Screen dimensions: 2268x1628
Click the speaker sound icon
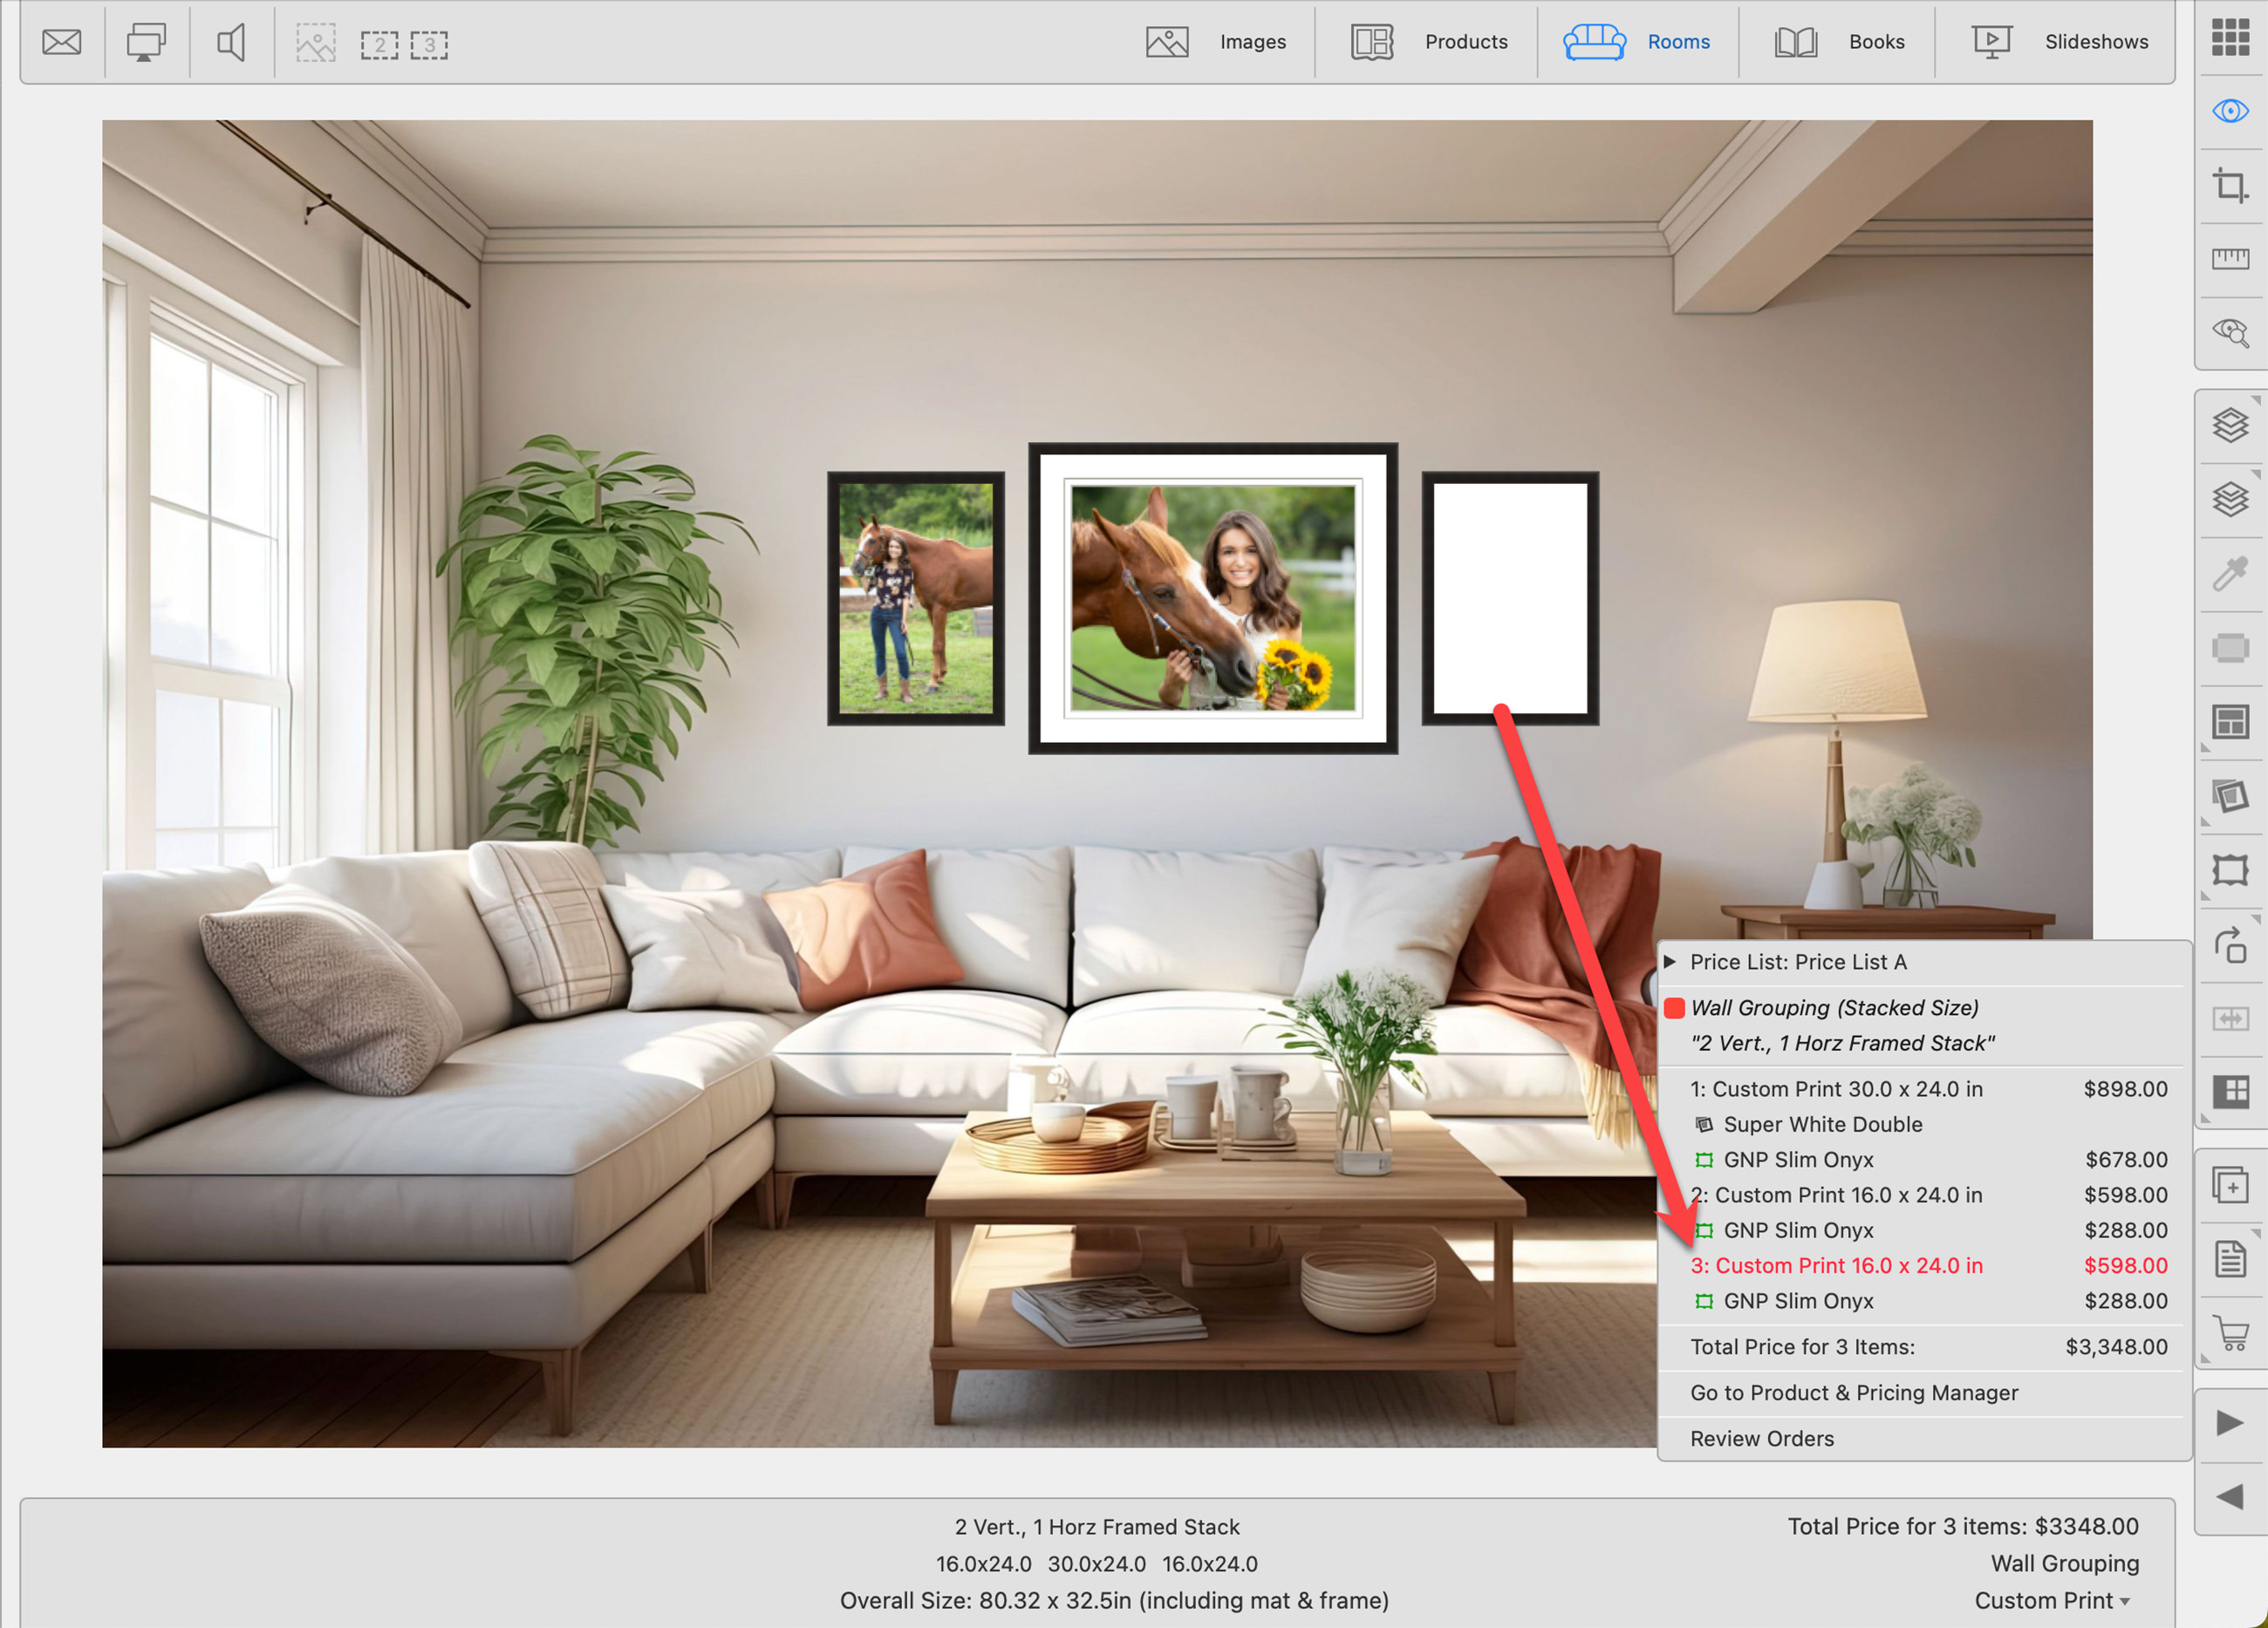click(231, 42)
